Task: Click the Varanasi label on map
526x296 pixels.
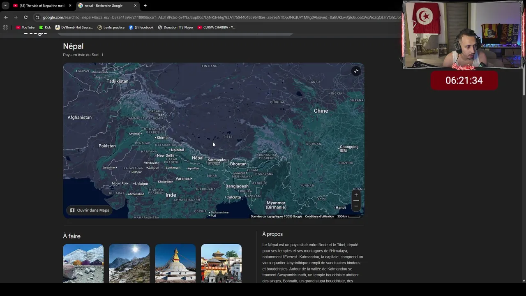Action: [183, 178]
